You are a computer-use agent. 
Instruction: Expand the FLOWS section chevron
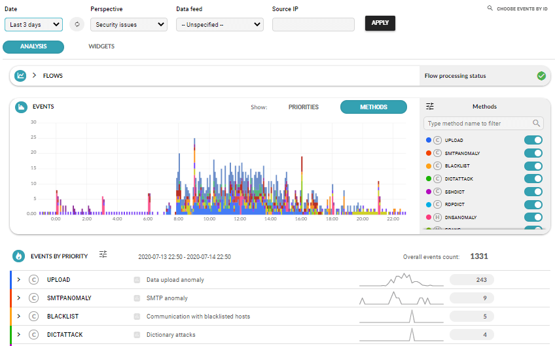coord(34,75)
